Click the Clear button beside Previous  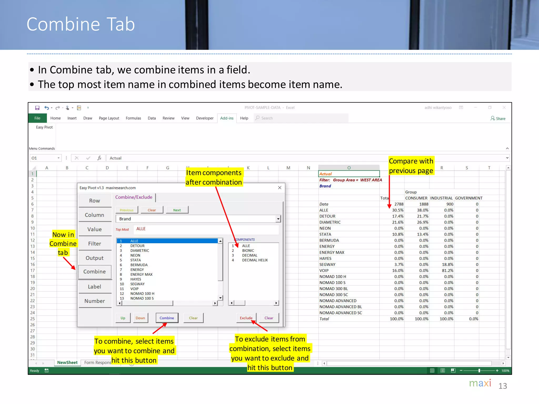(x=152, y=210)
